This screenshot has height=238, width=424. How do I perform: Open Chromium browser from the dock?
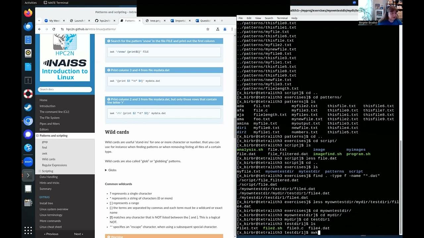click(28, 121)
